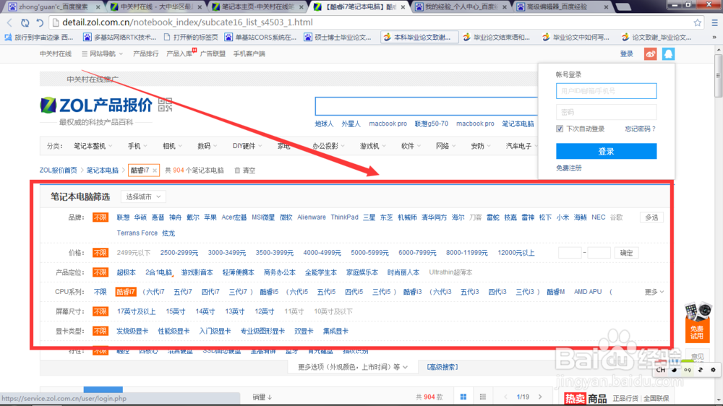Click the minimum price input box
This screenshot has width=723, height=406.
(570, 253)
